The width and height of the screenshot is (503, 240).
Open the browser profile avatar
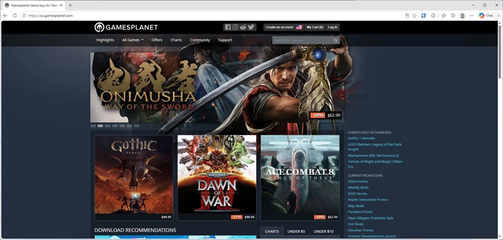462,16
